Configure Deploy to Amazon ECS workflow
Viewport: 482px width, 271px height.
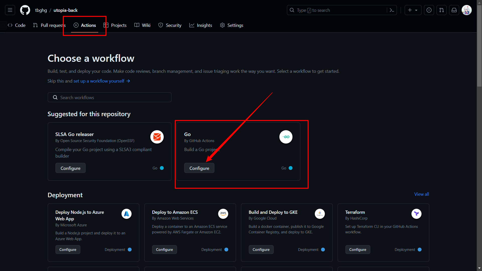[164, 250]
